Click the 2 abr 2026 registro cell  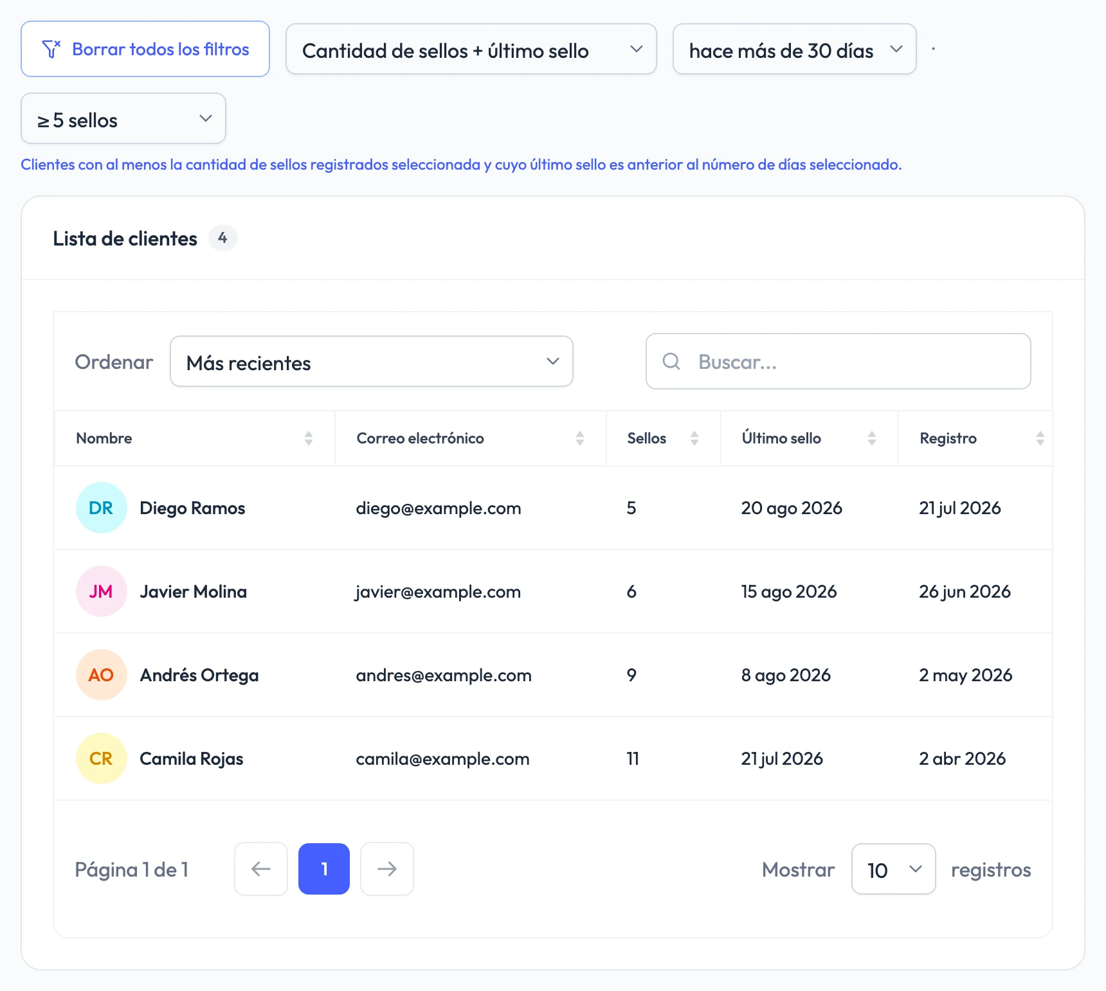click(963, 759)
